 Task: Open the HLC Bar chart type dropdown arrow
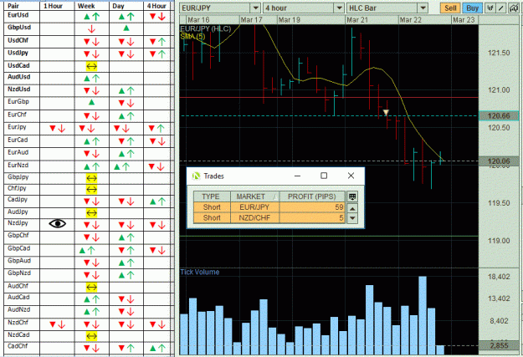(x=423, y=8)
